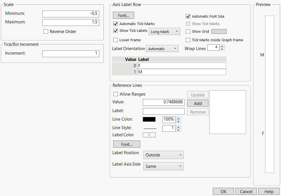This screenshot has width=281, height=196.
Task: Open Help for this dialog
Action: (269, 191)
